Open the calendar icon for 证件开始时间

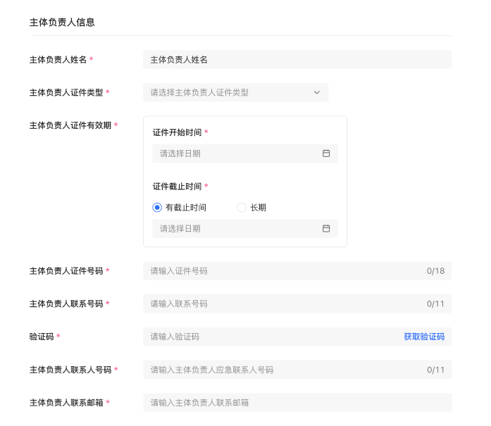[x=326, y=154]
